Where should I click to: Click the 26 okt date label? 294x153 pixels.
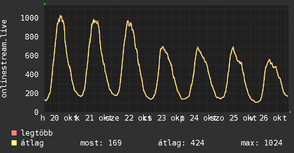[x=273, y=118]
